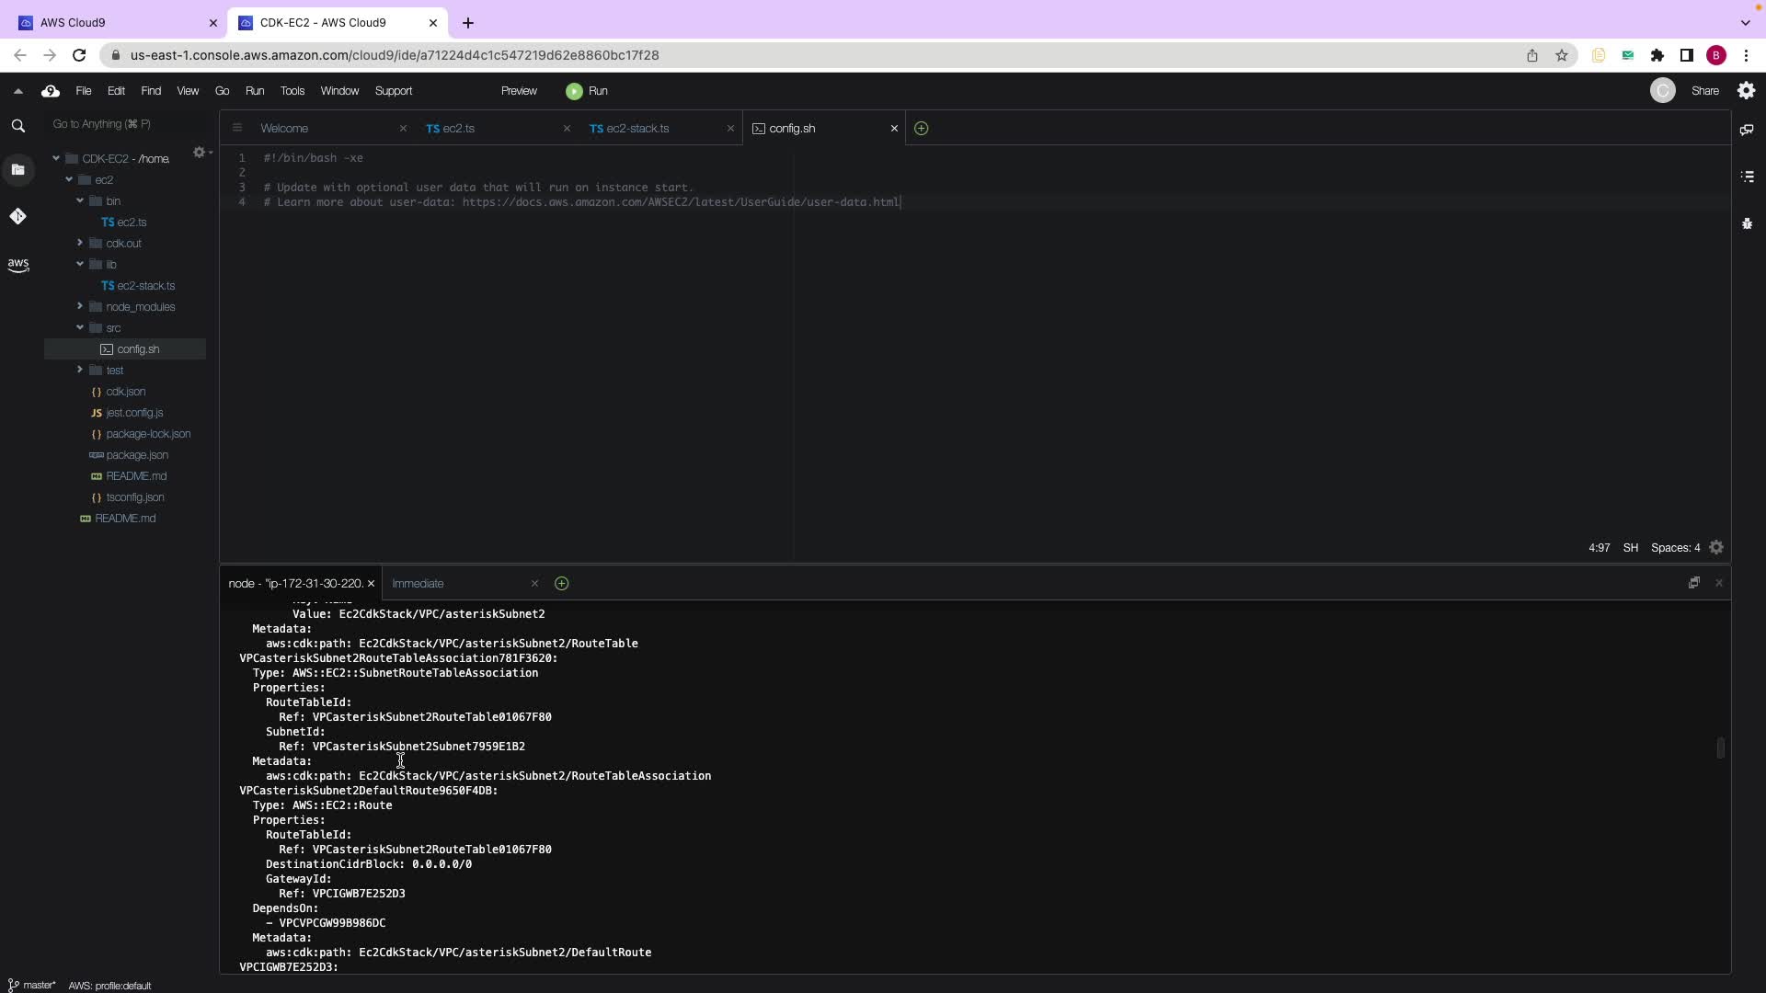
Task: Open file tree settings gear dropdown
Action: [200, 153]
